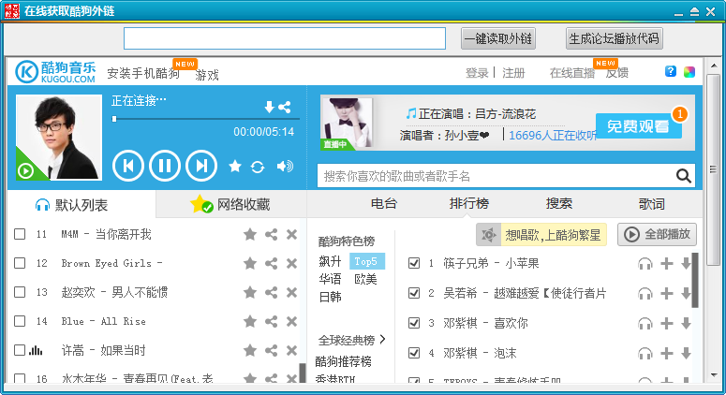Select the 华语 ranking list
The height and width of the screenshot is (395, 726).
click(330, 279)
